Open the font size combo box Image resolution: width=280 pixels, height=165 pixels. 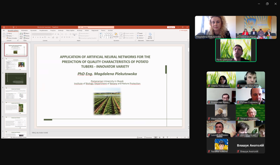(x=49, y=34)
